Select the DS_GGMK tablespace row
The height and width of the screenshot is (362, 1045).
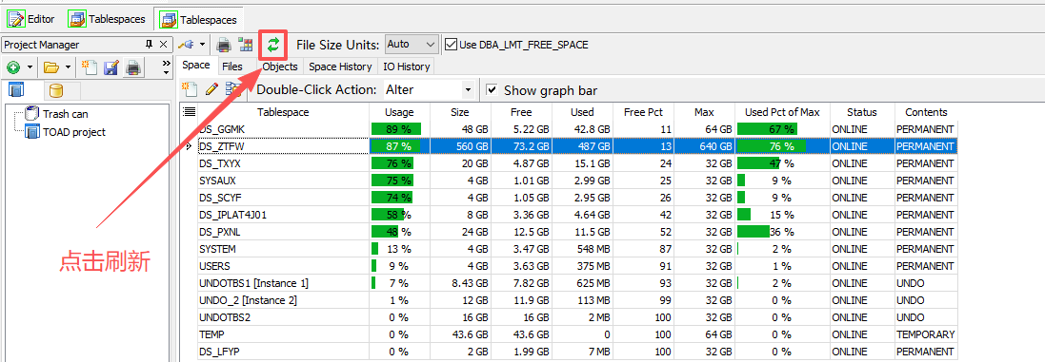(578, 129)
